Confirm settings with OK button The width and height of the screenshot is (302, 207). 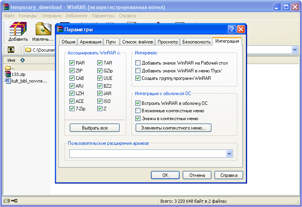tap(165, 175)
